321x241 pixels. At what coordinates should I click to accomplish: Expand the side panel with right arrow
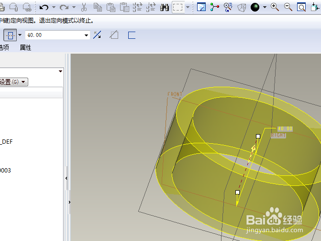click(x=69, y=202)
